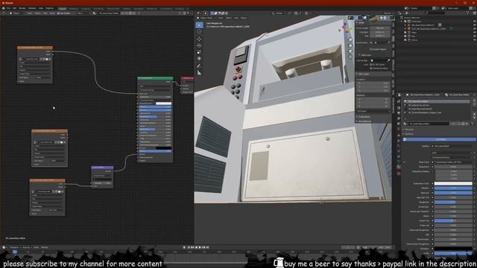Click the green Principled BSDF node header
The height and width of the screenshot is (268, 477).
coord(155,78)
